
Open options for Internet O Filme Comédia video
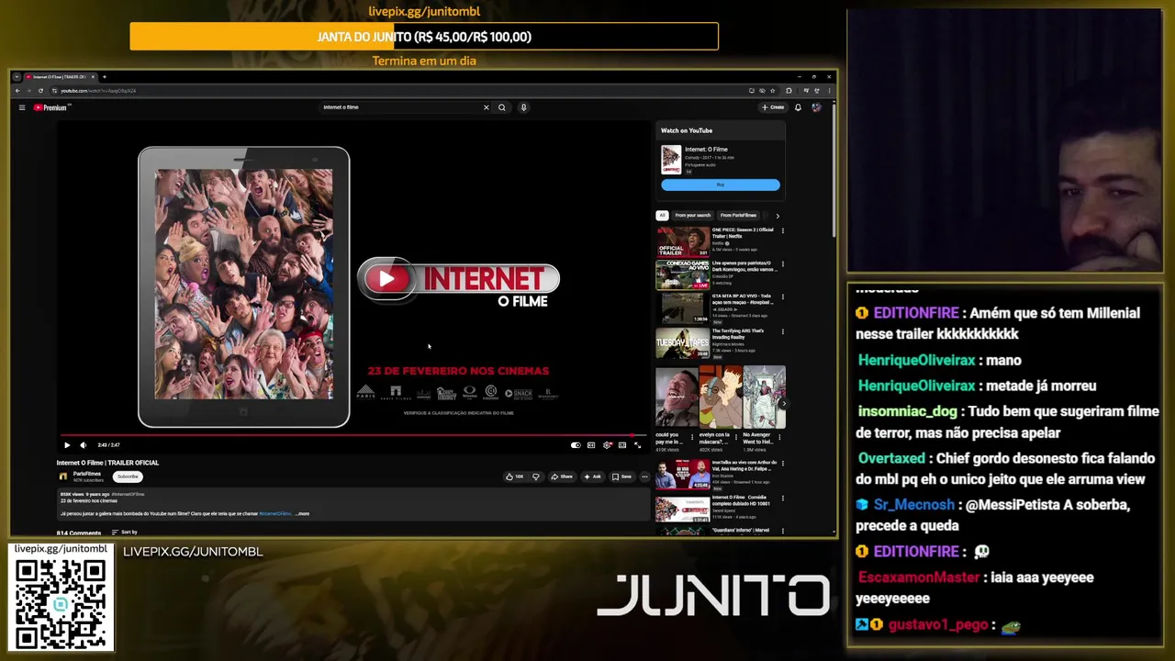pos(783,498)
